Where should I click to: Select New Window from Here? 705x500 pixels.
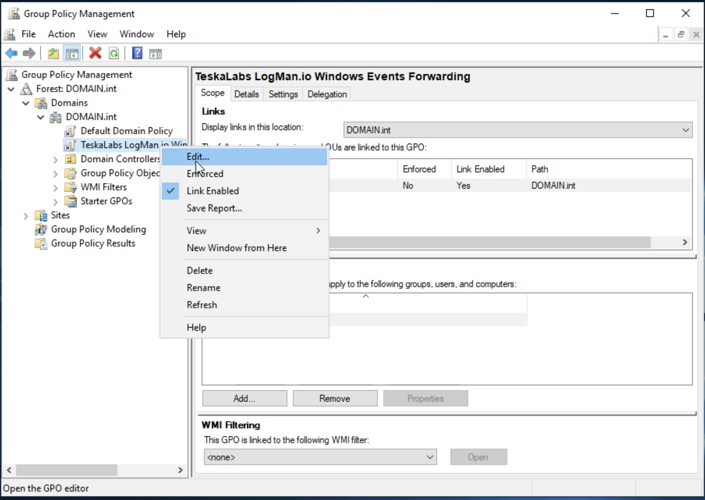coord(244,248)
